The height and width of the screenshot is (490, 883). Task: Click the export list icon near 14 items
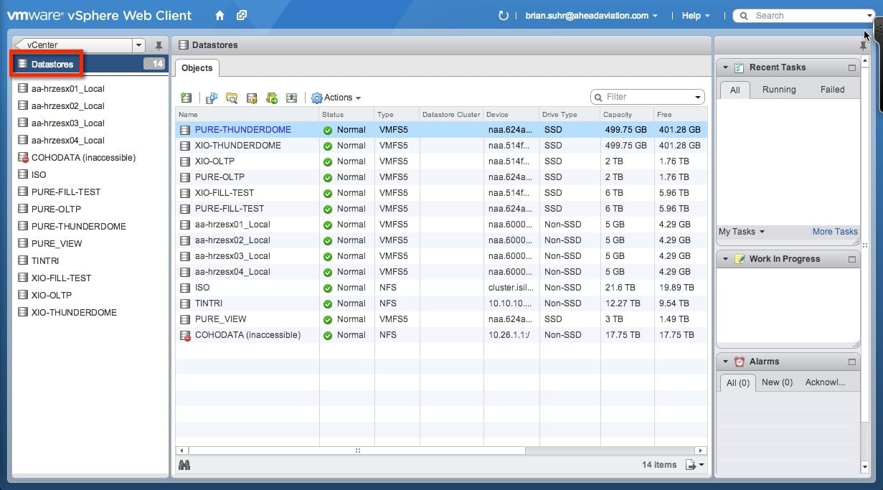[691, 465]
